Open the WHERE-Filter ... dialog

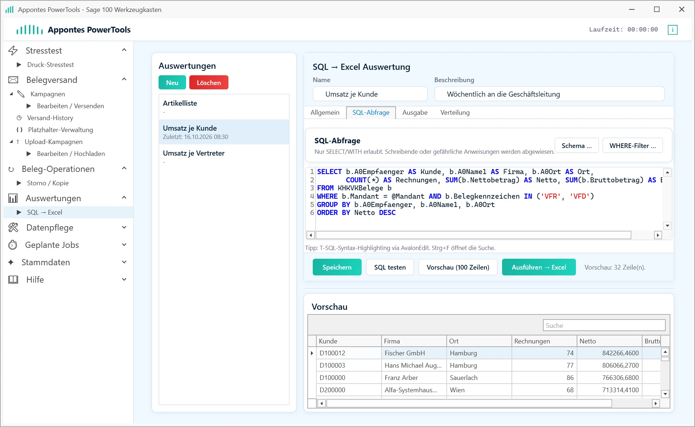(633, 145)
